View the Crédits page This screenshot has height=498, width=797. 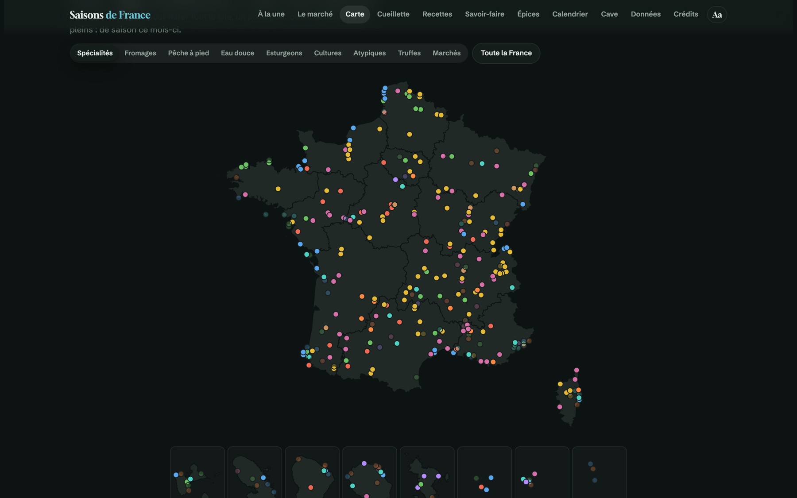685,14
